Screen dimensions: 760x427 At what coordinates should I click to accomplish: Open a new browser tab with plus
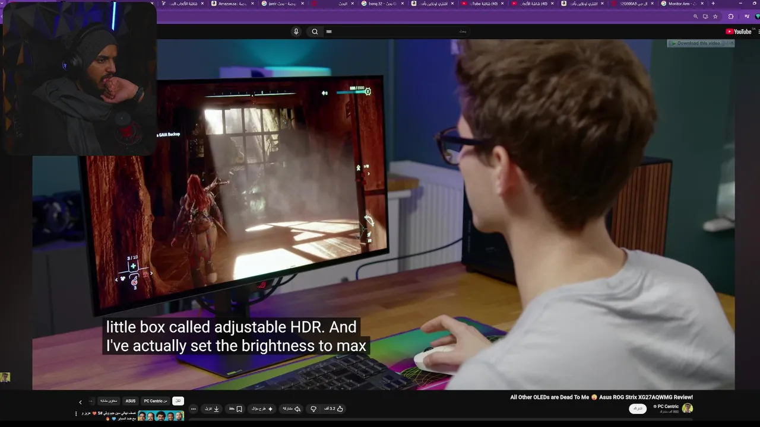pyautogui.click(x=713, y=4)
